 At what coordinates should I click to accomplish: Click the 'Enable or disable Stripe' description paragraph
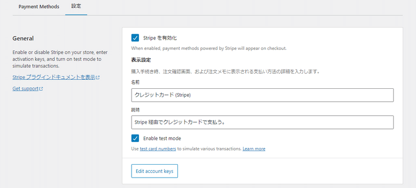60,59
